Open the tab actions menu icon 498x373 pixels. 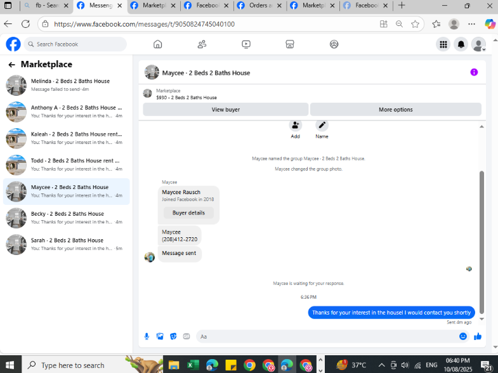tap(8, 6)
